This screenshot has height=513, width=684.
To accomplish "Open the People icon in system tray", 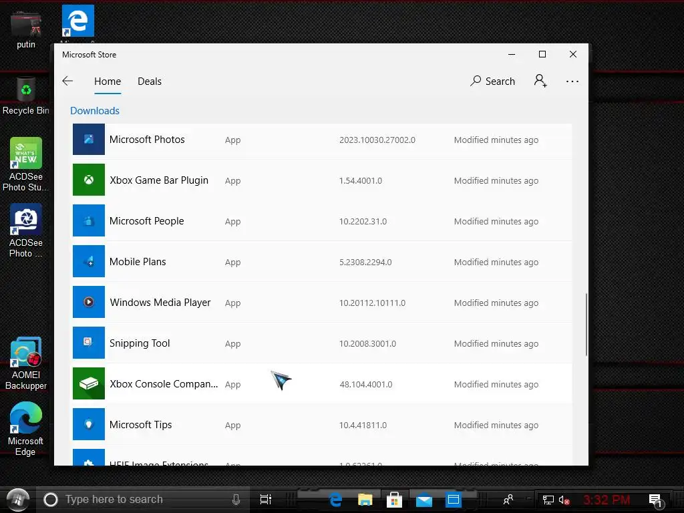I will click(508, 500).
